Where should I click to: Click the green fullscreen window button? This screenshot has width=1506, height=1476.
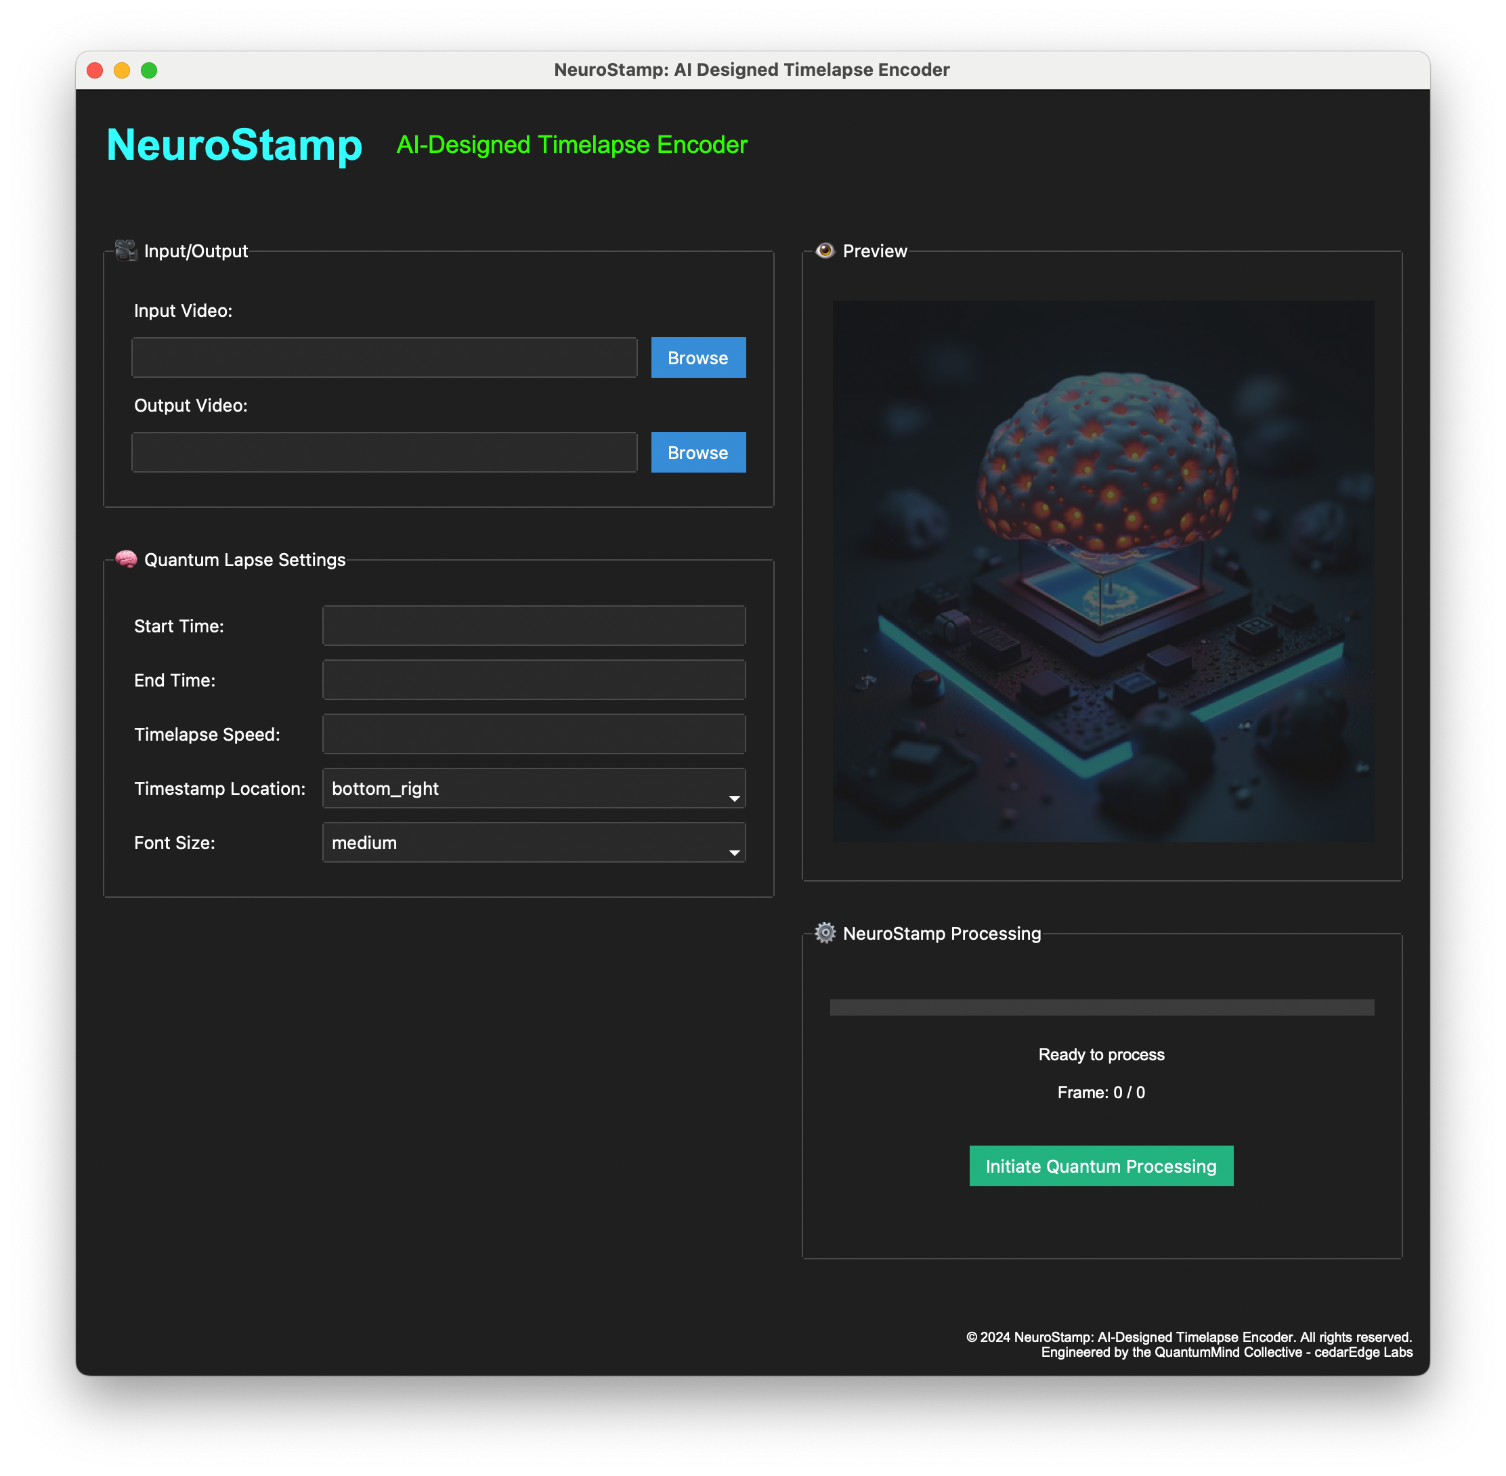click(x=149, y=70)
